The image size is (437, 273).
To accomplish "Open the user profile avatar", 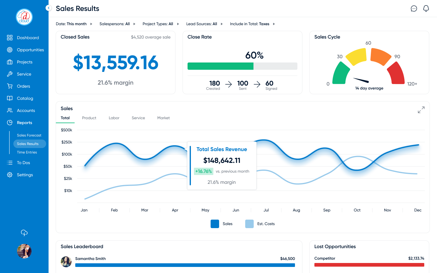I will (x=24, y=251).
